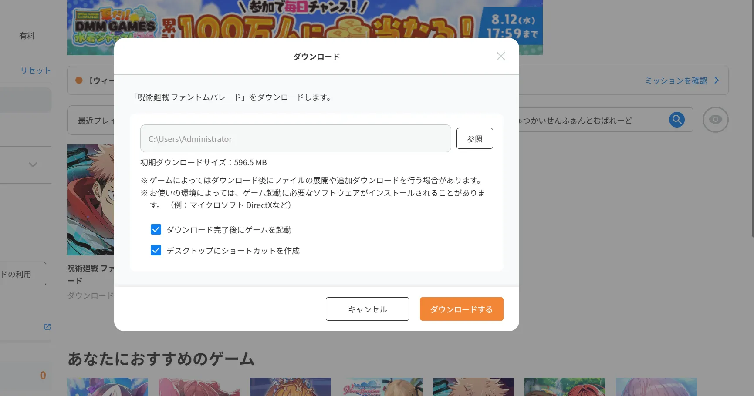Screen dimensions: 754x396
Task: Click the ダウンロード dialog title
Action: pos(316,57)
